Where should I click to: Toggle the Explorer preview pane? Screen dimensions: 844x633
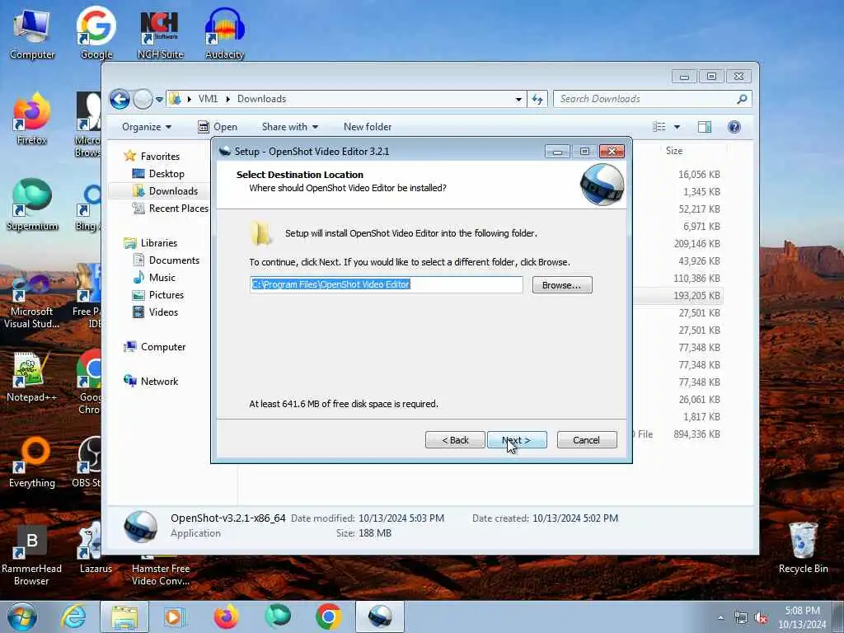(x=704, y=127)
